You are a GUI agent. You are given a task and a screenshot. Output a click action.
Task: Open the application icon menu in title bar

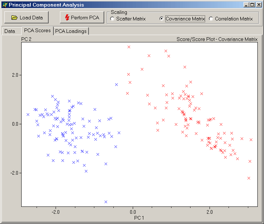point(4,5)
